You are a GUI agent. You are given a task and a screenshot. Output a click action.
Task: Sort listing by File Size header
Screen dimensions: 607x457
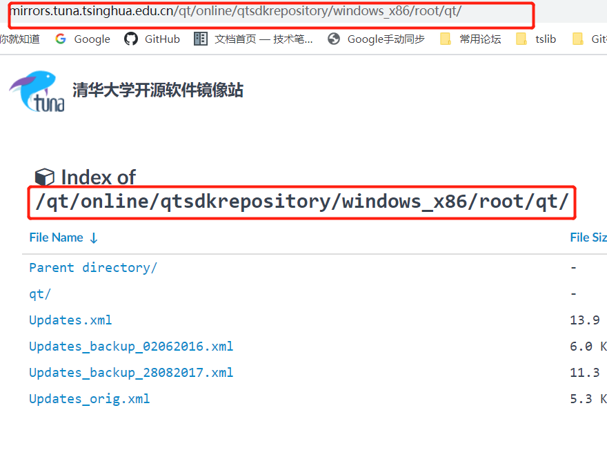(588, 237)
